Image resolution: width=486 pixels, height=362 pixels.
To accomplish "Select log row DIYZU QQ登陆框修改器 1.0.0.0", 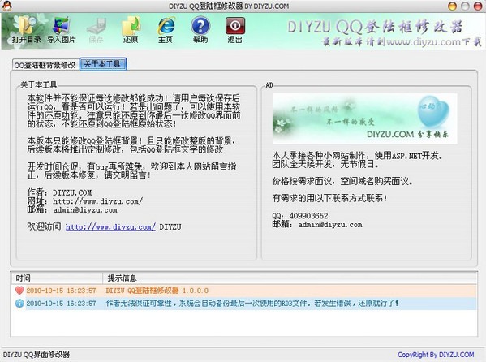I will click(x=244, y=291).
